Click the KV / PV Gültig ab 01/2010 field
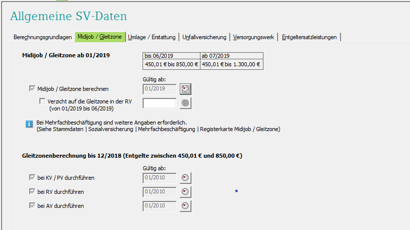410x230 pixels. click(x=159, y=178)
